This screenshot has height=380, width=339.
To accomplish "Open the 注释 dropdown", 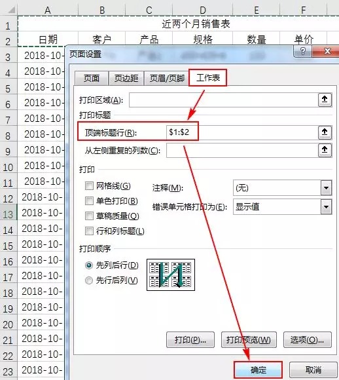I will [326, 188].
